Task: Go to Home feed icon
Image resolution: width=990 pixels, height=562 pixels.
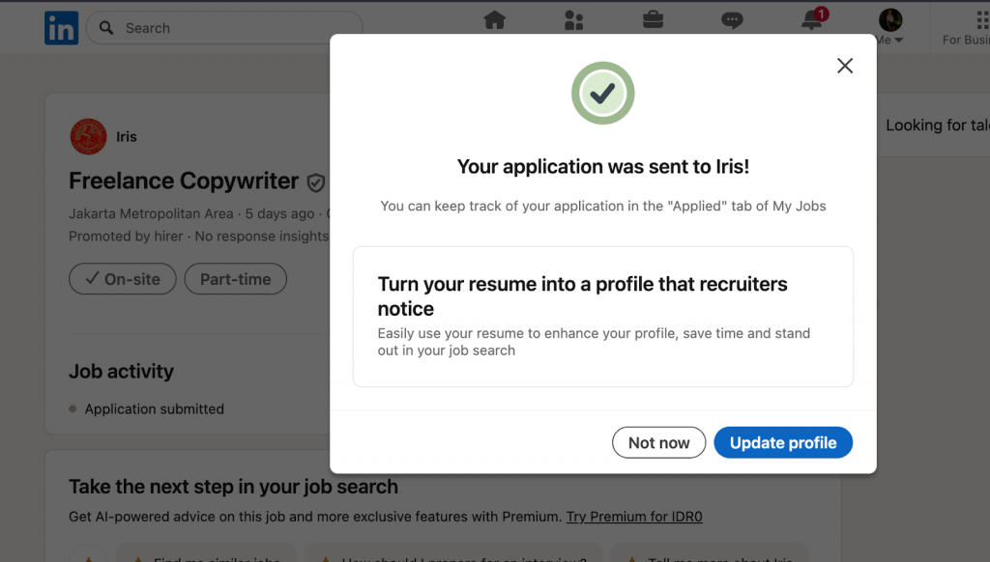Action: click(495, 20)
